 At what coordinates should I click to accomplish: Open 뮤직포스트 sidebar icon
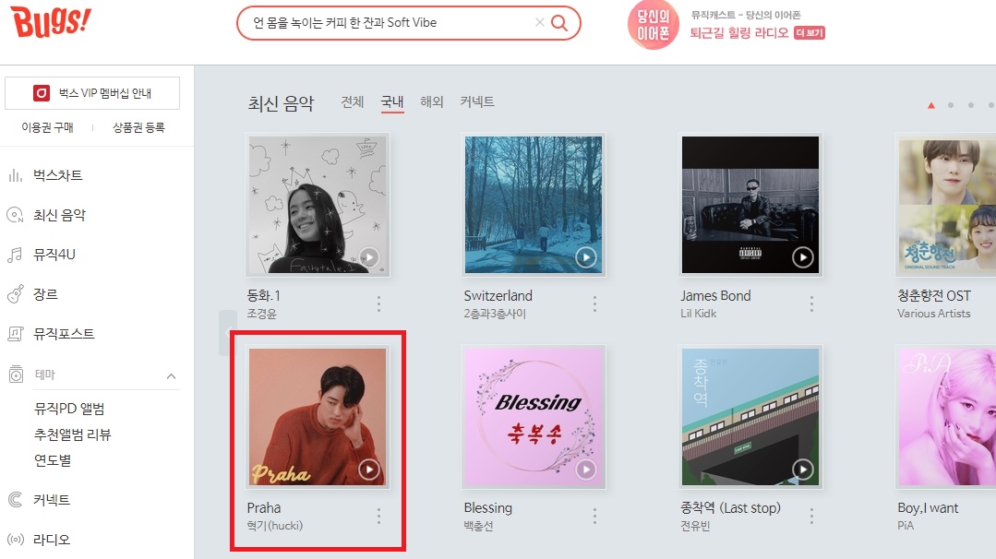16,334
